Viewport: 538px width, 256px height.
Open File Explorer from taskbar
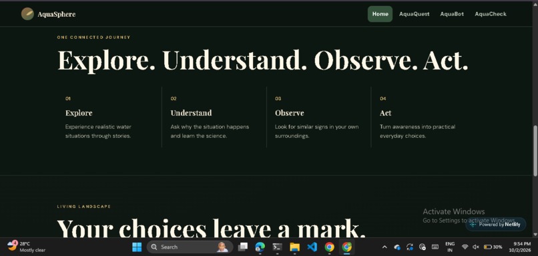point(294,247)
